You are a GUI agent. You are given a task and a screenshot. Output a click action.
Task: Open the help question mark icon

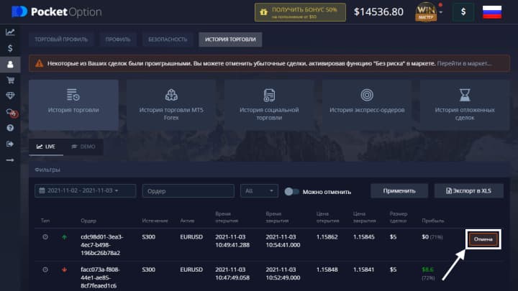click(x=10, y=128)
